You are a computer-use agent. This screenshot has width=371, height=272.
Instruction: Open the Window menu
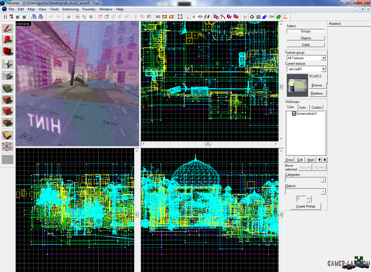[x=106, y=9]
